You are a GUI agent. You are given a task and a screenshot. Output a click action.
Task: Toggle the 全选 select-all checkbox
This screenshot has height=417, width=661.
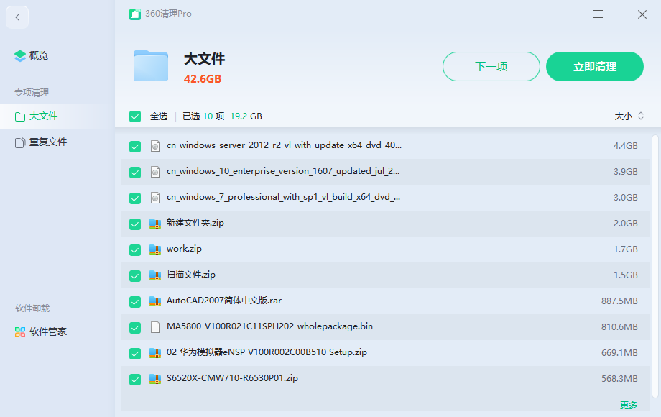(x=135, y=116)
